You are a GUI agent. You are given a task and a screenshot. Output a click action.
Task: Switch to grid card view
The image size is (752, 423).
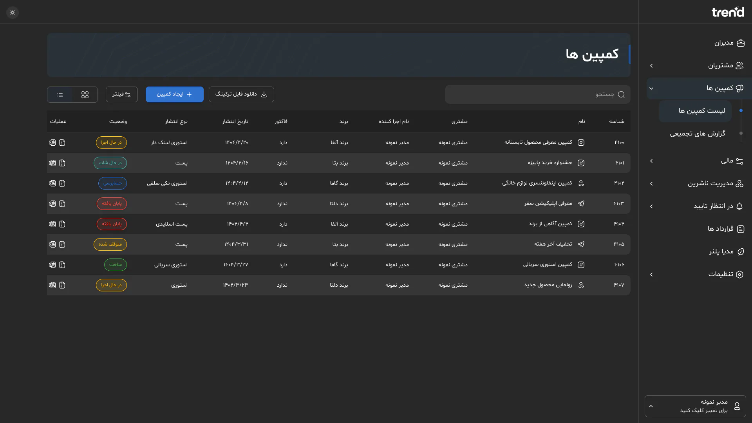[x=85, y=95]
